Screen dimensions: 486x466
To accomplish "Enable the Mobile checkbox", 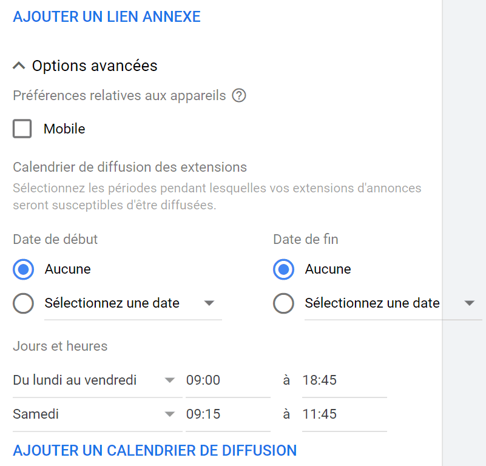I will pyautogui.click(x=22, y=129).
